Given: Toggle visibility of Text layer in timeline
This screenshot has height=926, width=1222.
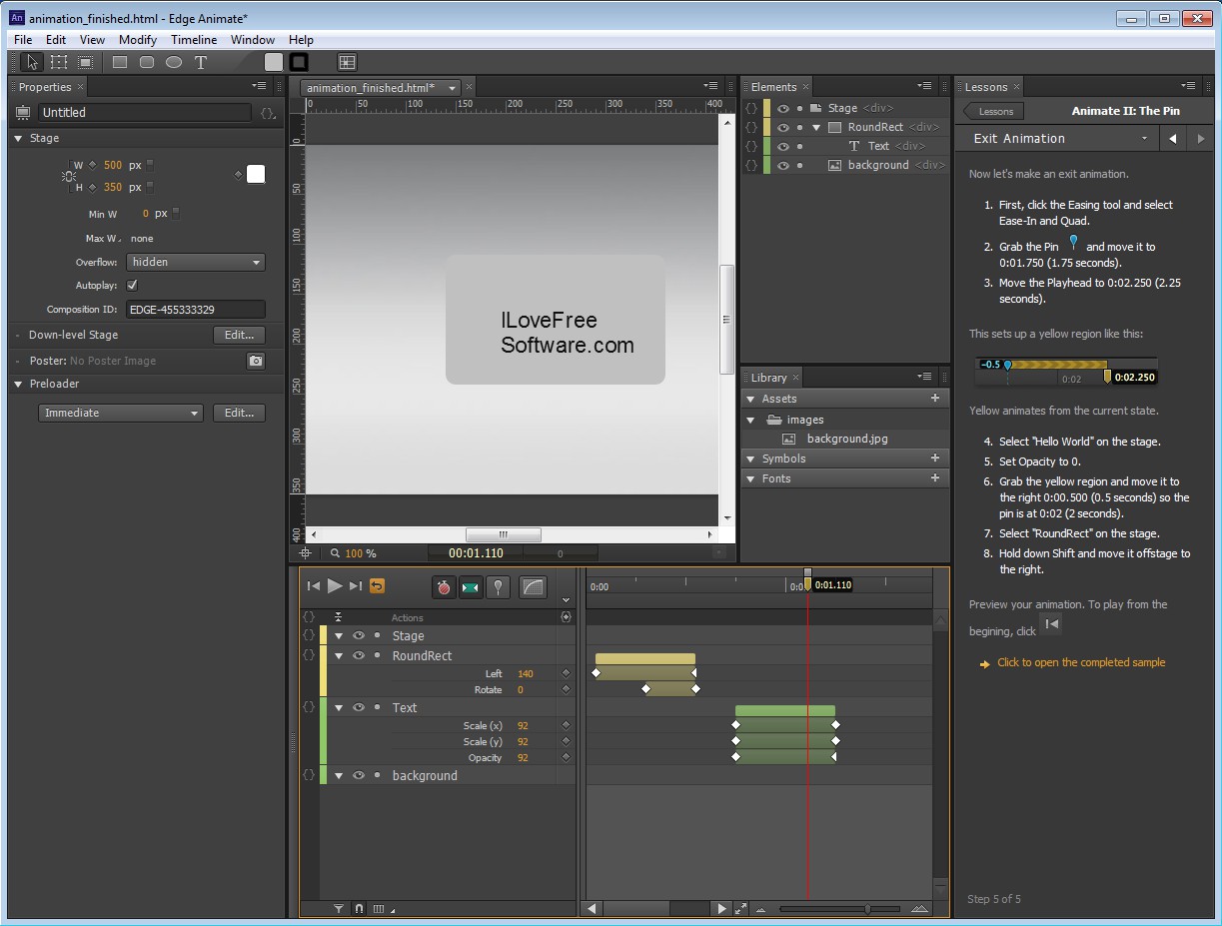Looking at the screenshot, I should tap(358, 707).
